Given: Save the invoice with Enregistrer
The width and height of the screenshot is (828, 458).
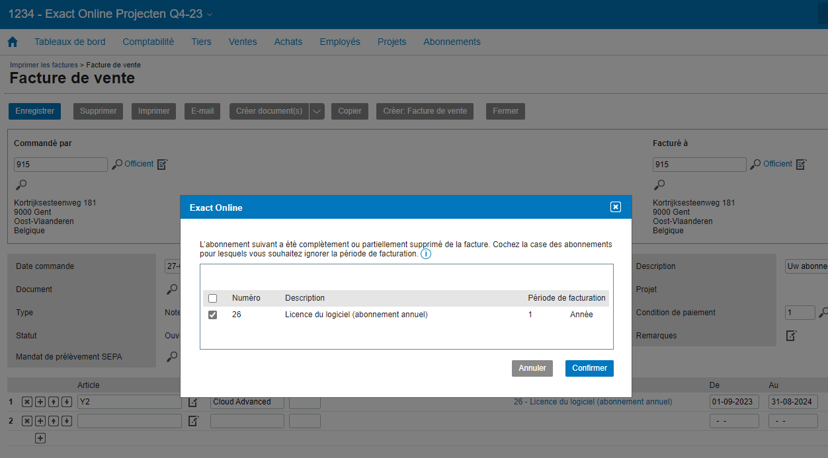Looking at the screenshot, I should tap(34, 111).
